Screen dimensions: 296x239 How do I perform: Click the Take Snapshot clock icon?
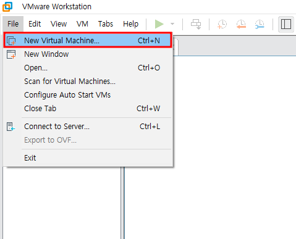pyautogui.click(x=222, y=24)
